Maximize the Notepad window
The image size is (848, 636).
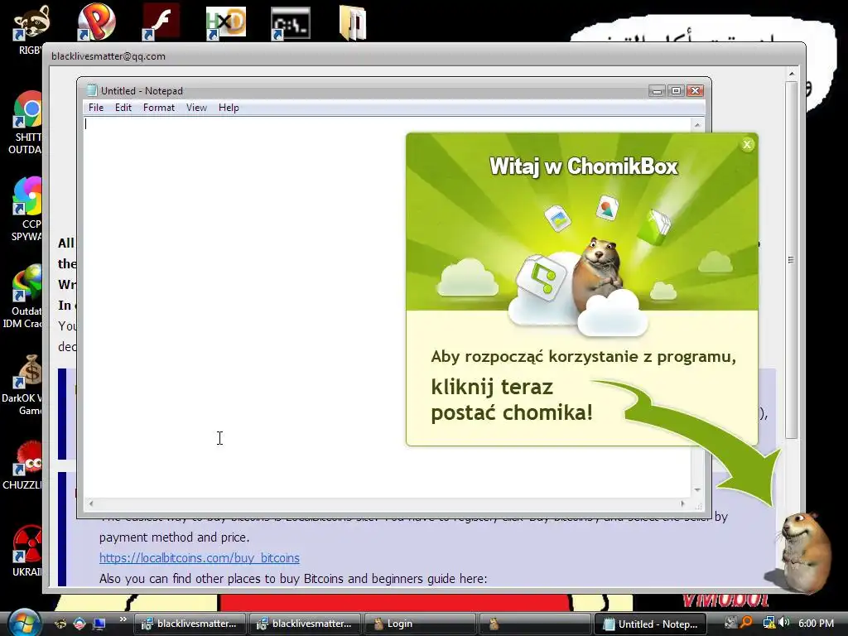(x=676, y=91)
